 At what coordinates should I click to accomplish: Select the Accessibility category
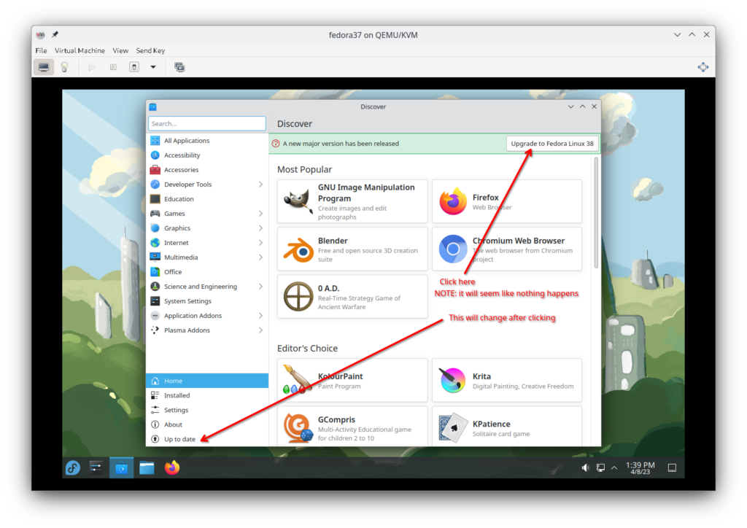coord(207,155)
